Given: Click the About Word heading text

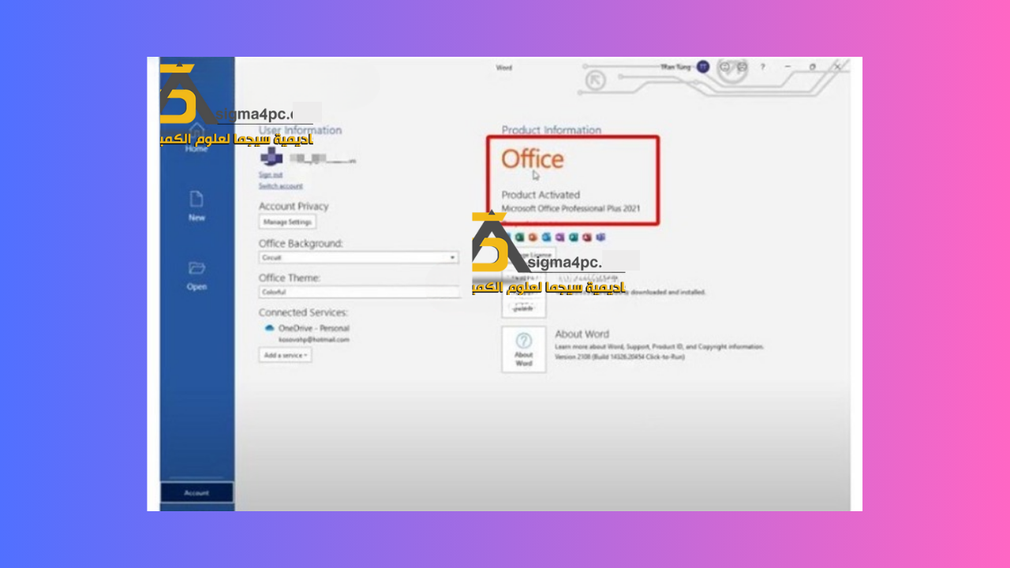Looking at the screenshot, I should (582, 334).
